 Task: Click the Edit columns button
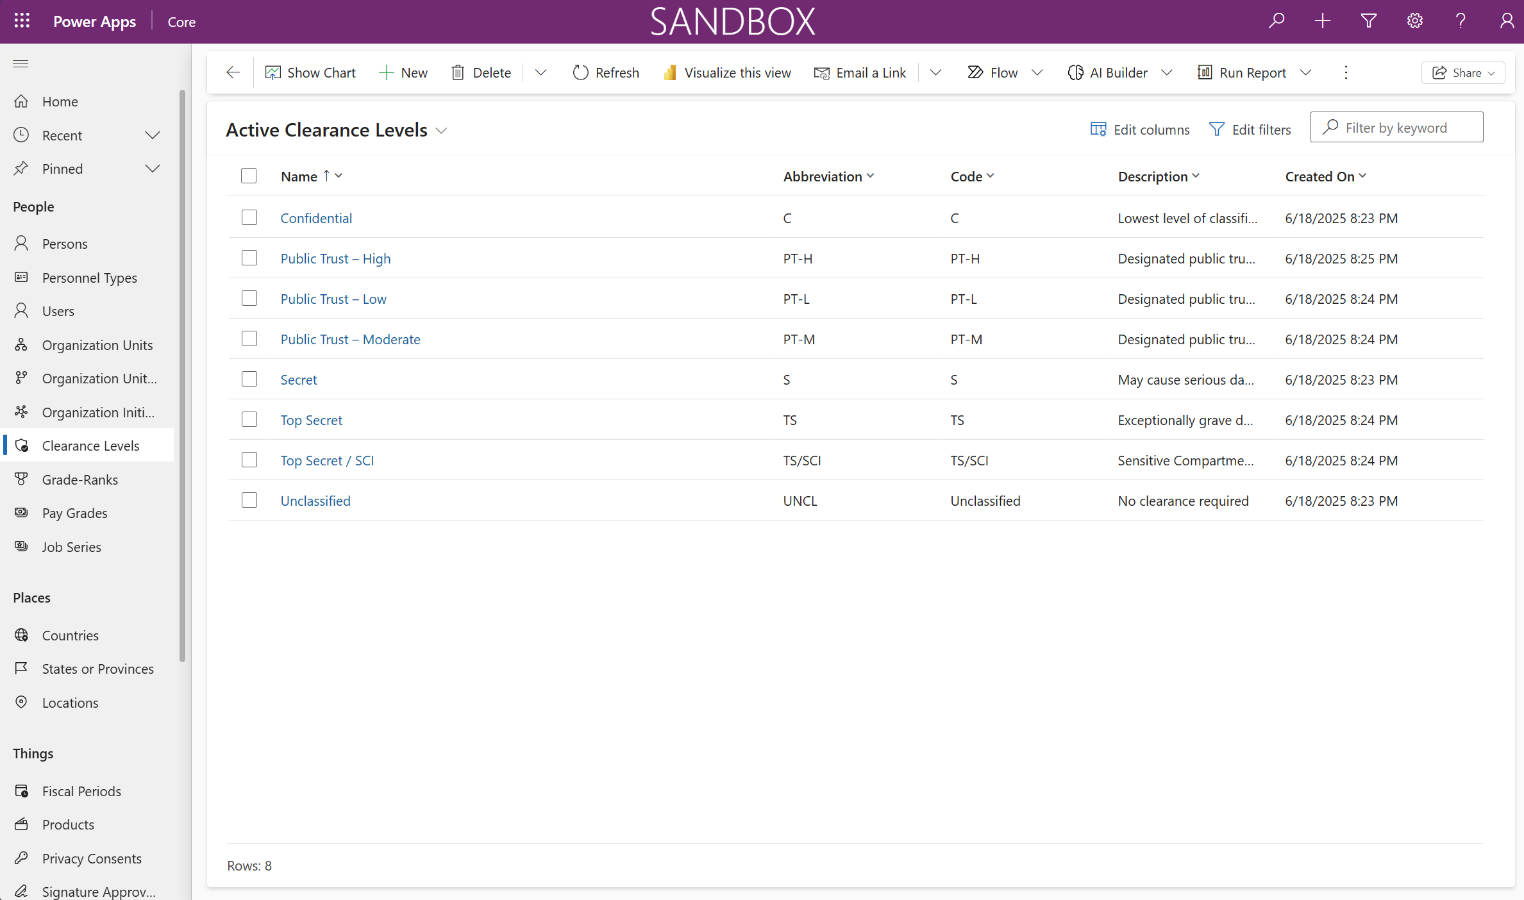click(1140, 129)
